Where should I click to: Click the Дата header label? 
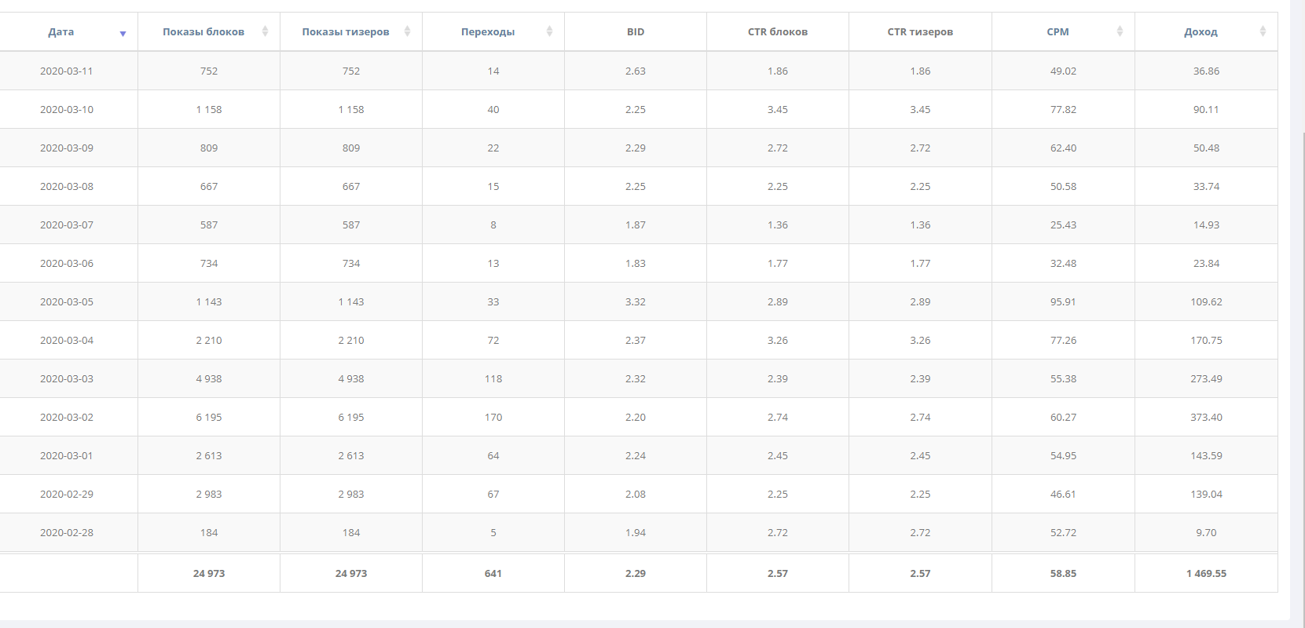pos(61,32)
